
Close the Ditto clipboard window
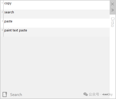pos(112,4)
